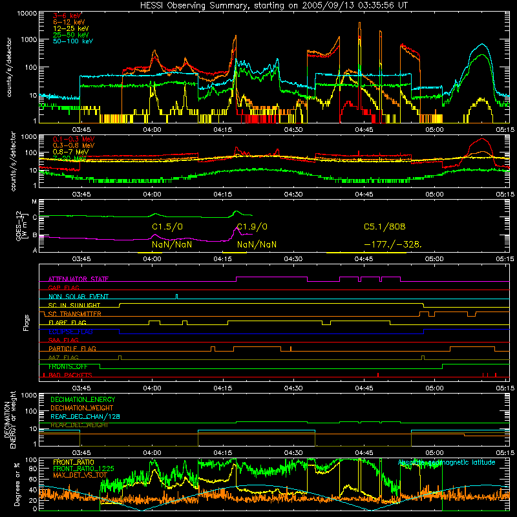
Task: Click the REAR_DEC_CHAN/128 legend label
Action: pos(85,417)
